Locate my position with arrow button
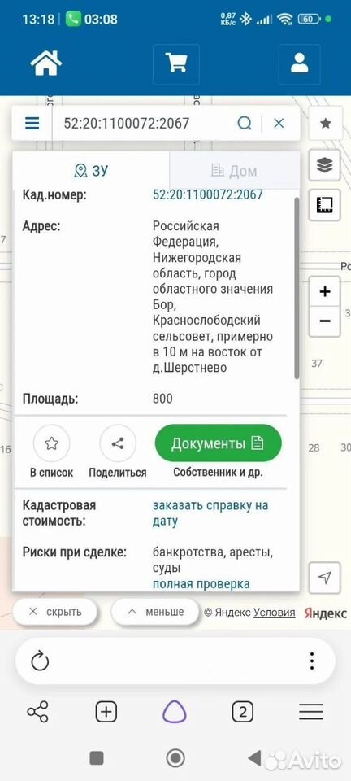 pos(325,578)
